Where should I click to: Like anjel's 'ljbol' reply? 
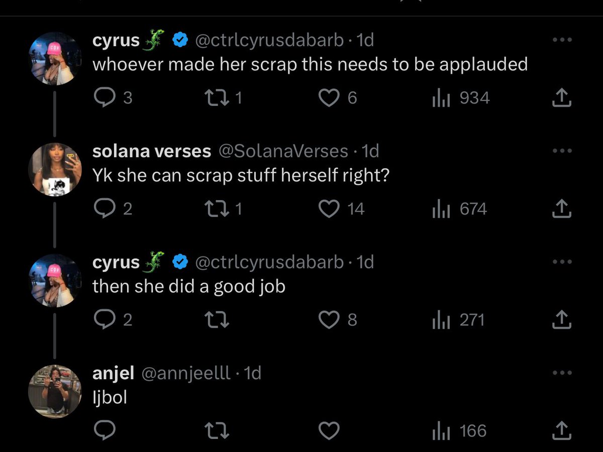(329, 430)
